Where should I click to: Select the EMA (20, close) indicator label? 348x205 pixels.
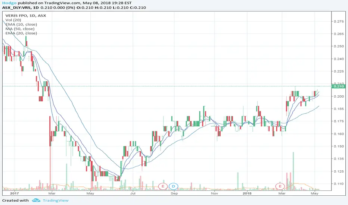click(21, 33)
